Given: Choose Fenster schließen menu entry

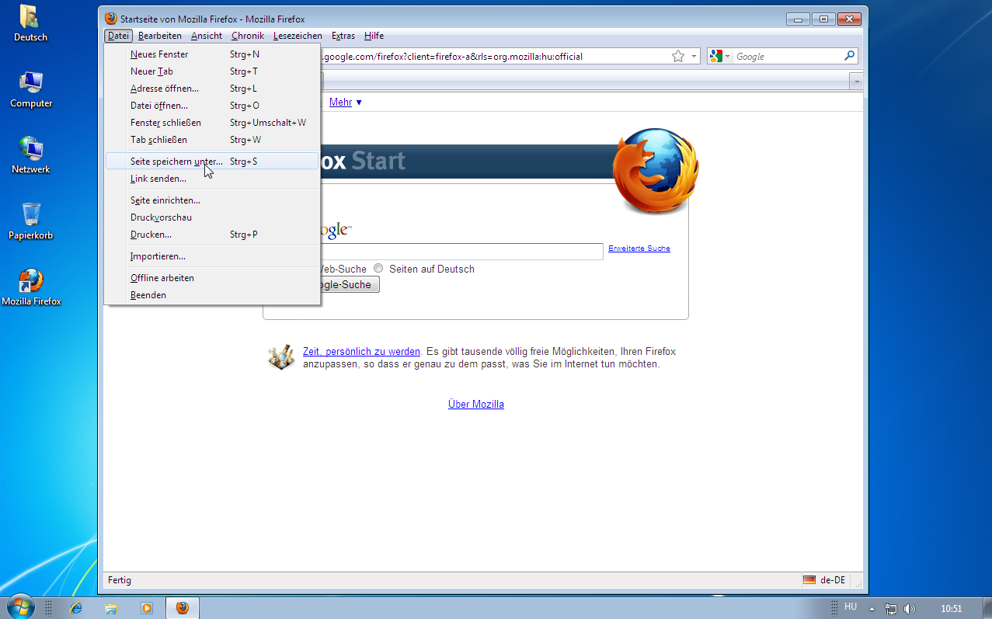Looking at the screenshot, I should point(212,123).
